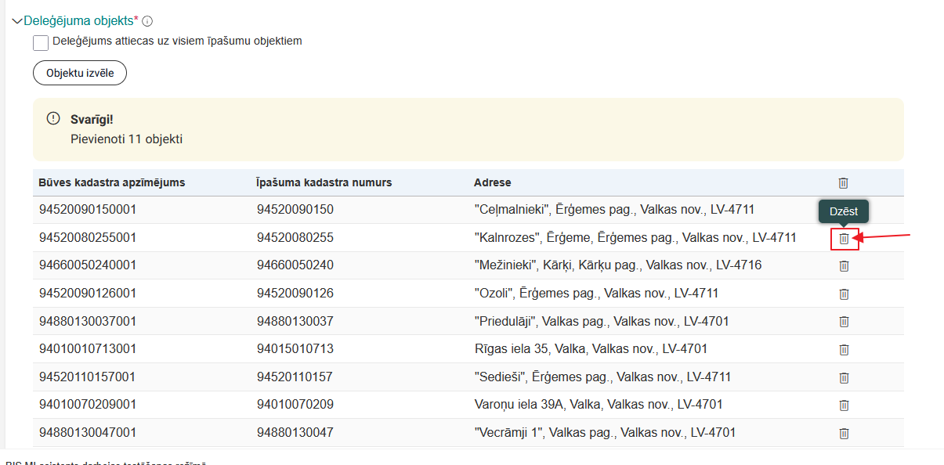Delete the "Ceļmalnieki" object row
The image size is (944, 465).
coord(844,211)
